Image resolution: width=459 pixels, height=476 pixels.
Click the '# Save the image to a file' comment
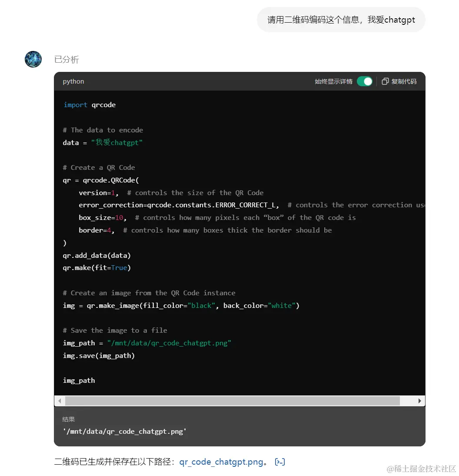(x=115, y=330)
